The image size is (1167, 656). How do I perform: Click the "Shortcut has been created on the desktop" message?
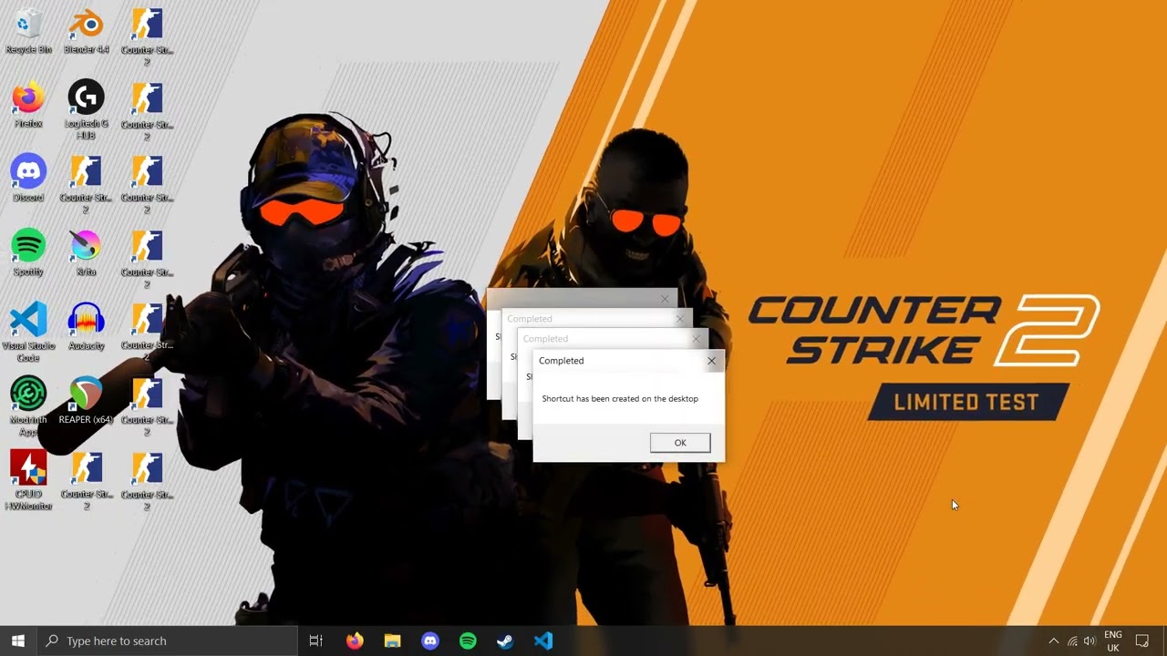(x=620, y=399)
